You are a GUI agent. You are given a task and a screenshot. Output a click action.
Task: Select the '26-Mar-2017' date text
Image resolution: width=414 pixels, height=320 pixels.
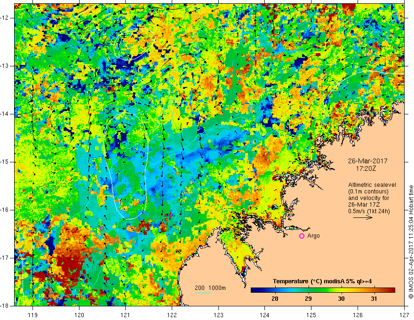coord(367,161)
